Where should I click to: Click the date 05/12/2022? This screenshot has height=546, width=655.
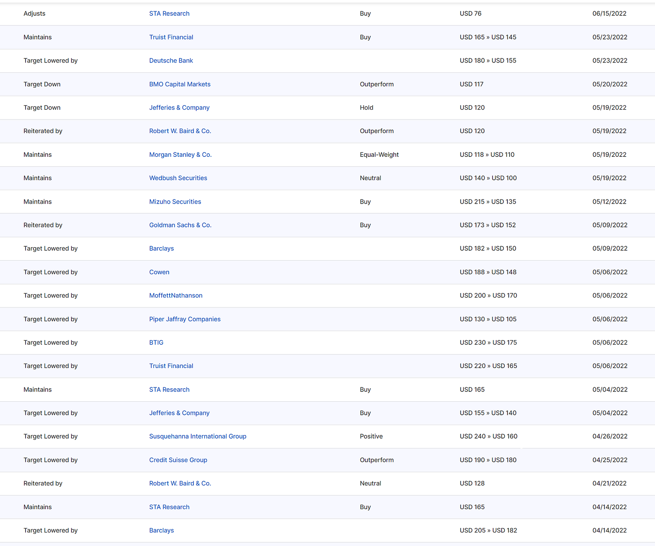(610, 202)
